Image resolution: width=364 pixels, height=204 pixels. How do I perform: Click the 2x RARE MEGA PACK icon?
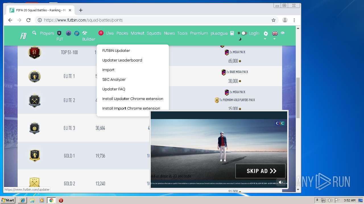tap(224, 72)
